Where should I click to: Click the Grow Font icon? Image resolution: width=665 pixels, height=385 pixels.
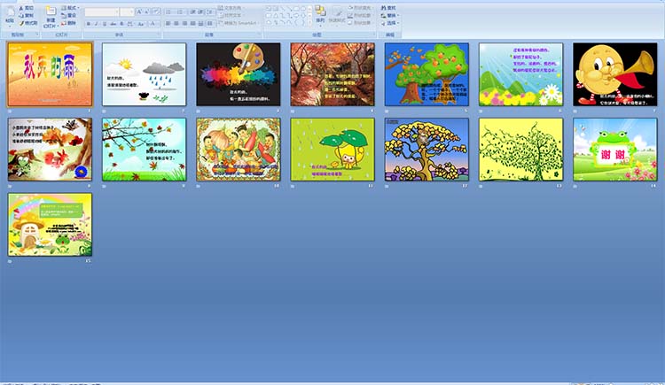(139, 12)
